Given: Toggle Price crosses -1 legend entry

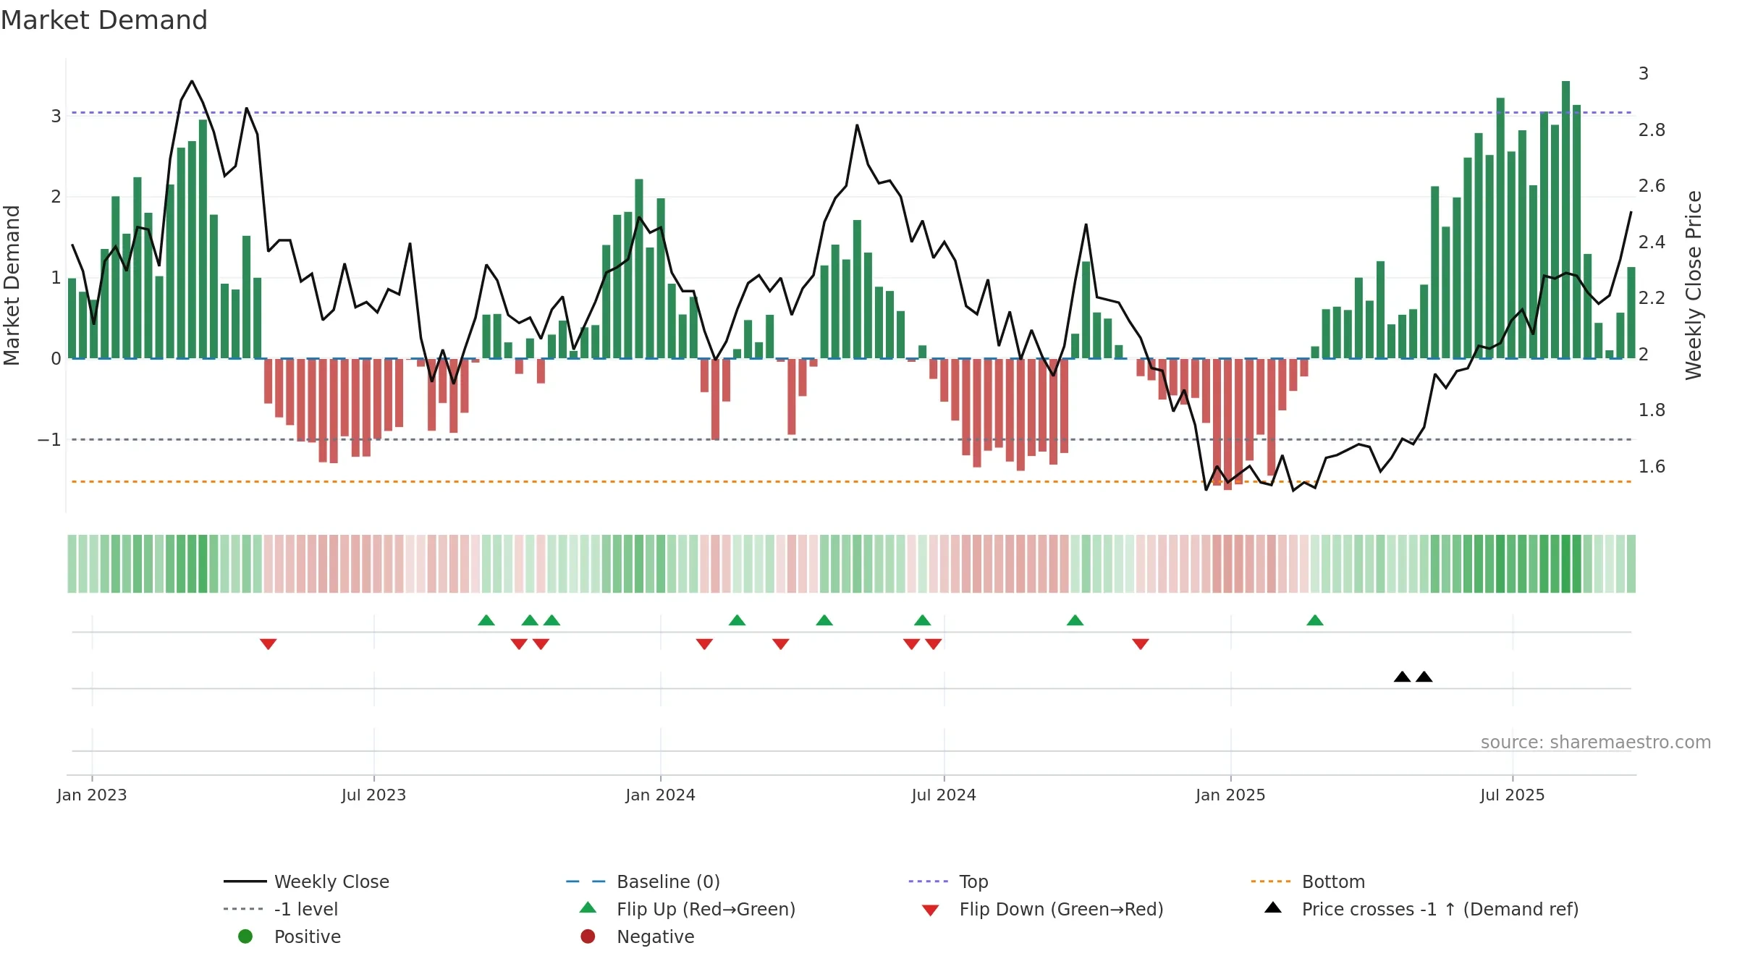Looking at the screenshot, I should click(x=1421, y=909).
